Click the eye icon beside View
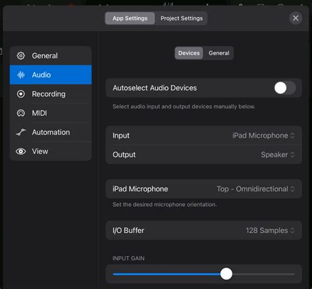Image resolution: width=312 pixels, height=289 pixels. (21, 151)
